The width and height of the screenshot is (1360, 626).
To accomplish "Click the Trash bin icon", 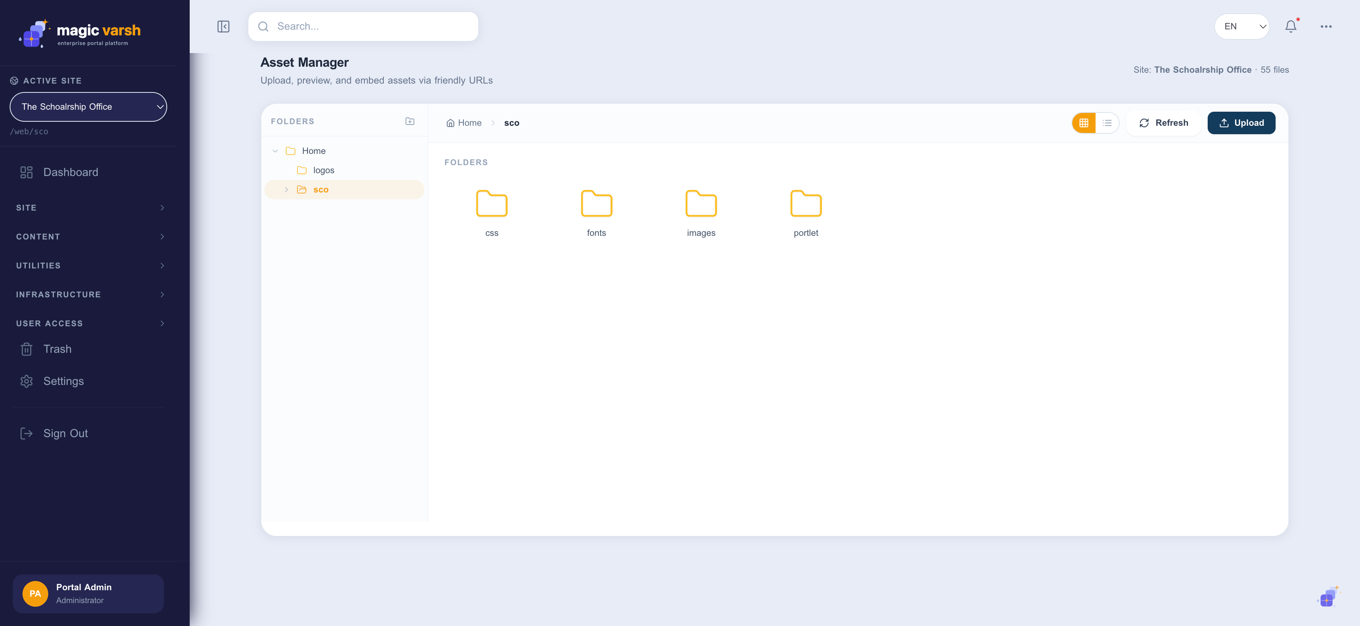I will [x=27, y=349].
